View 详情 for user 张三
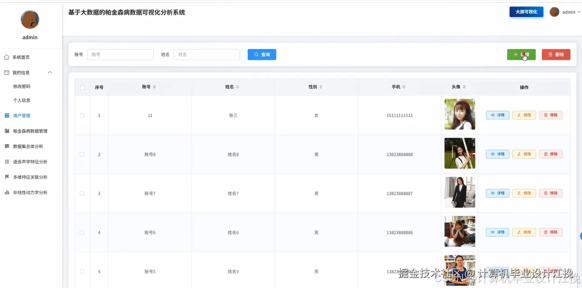Viewport: 582px width, 288px height. point(498,115)
